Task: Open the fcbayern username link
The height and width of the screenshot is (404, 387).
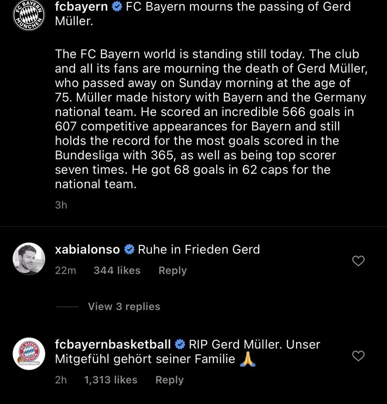Action: click(x=81, y=7)
